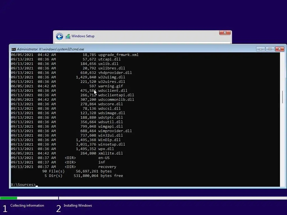Click the "5 Dir(s)" summary text

[54, 176]
